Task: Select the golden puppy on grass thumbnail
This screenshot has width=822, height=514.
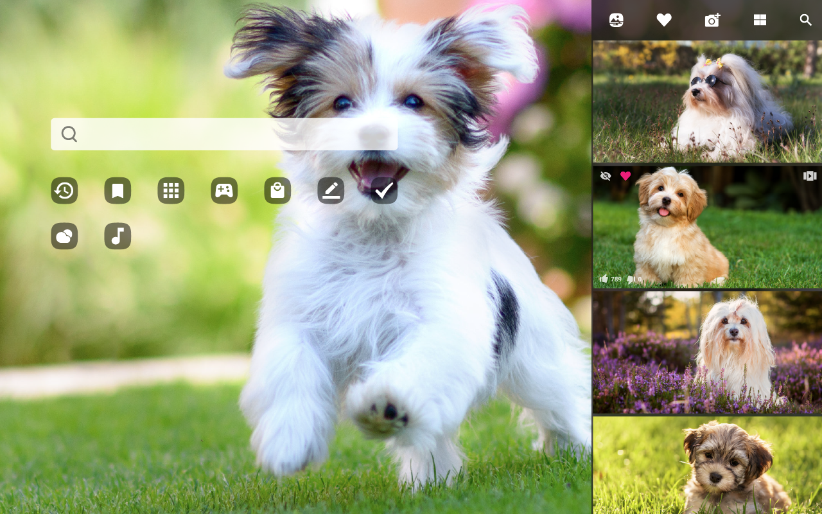Action: [x=707, y=227]
